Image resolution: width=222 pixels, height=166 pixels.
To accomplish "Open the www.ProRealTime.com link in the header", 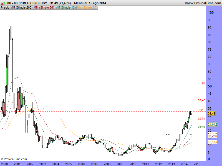I will tap(203, 3).
